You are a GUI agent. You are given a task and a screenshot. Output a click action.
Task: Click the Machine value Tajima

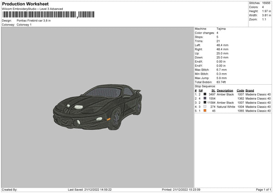click(221, 29)
